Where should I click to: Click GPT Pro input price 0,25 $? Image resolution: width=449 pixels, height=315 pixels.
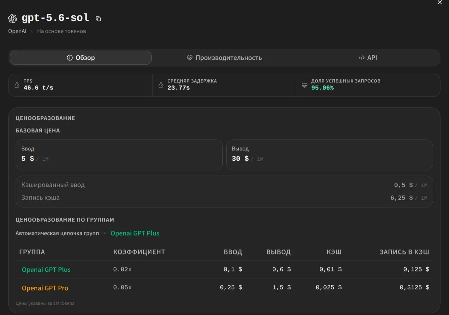point(231,287)
